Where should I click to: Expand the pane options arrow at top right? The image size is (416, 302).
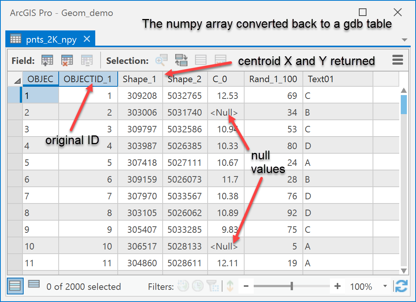coord(404,40)
